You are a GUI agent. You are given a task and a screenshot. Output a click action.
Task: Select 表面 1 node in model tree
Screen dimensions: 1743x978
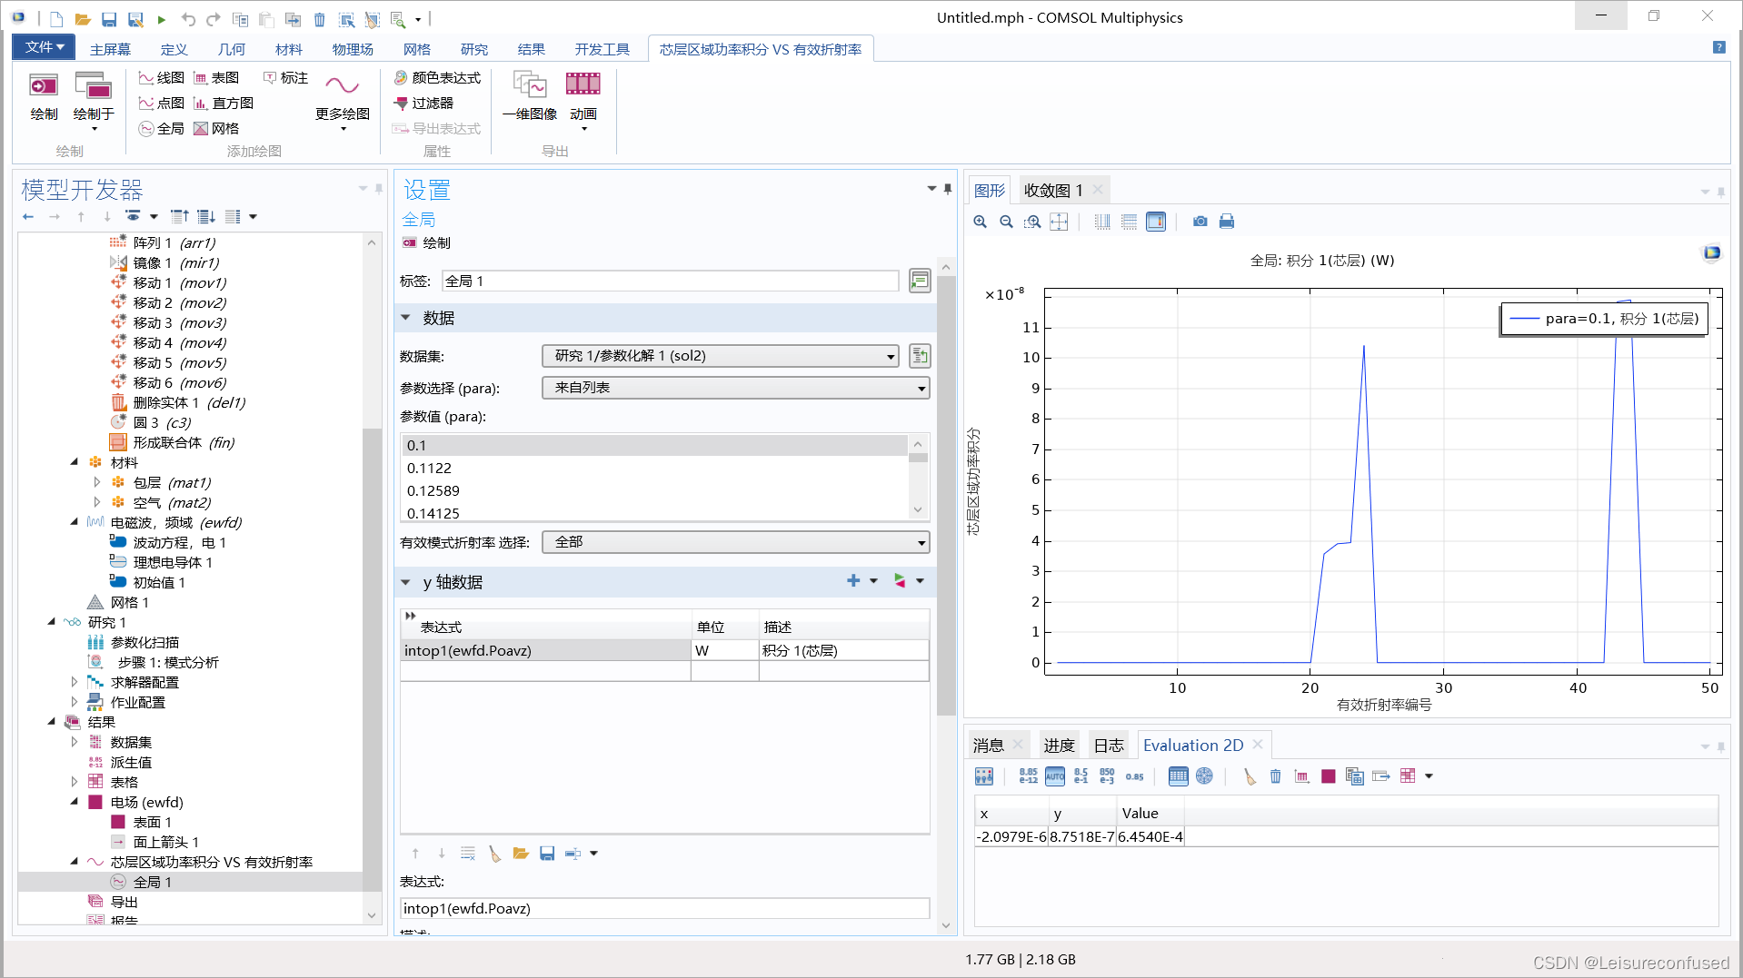(x=152, y=822)
